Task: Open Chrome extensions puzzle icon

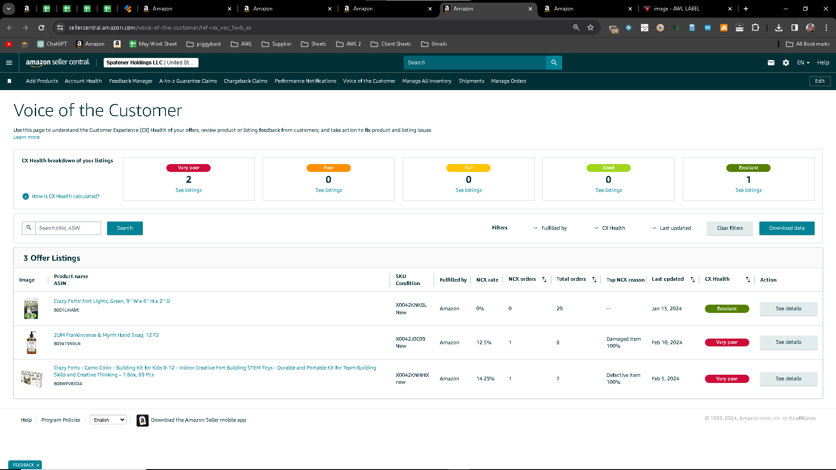Action: pyautogui.click(x=755, y=27)
